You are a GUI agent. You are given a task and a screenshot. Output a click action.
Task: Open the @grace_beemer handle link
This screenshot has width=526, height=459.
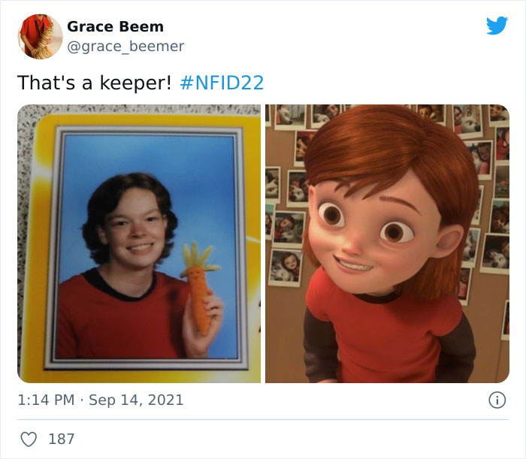coord(125,47)
